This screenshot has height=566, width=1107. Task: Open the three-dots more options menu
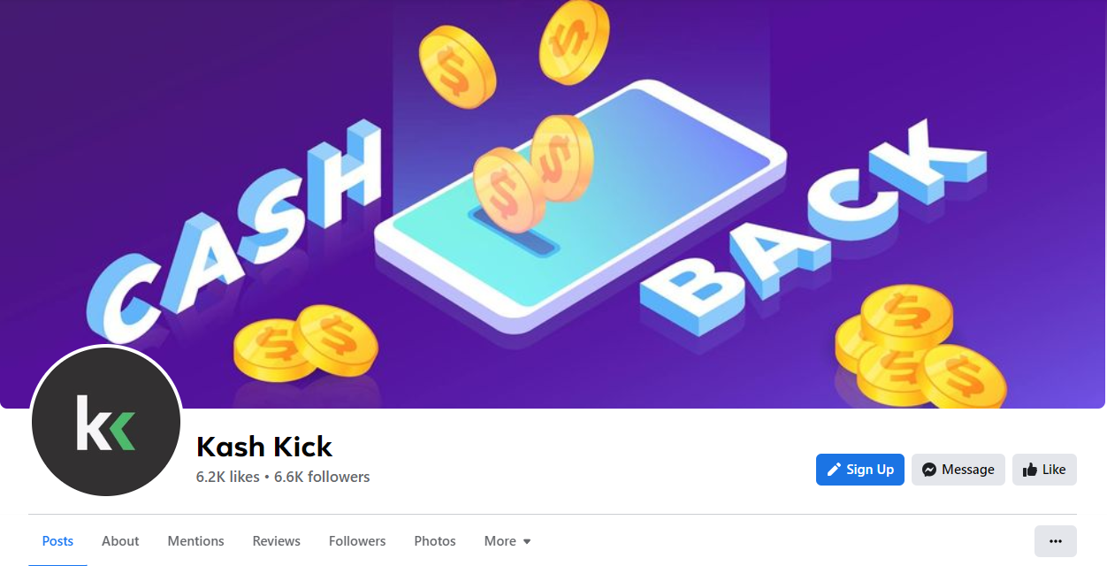pos(1056,541)
